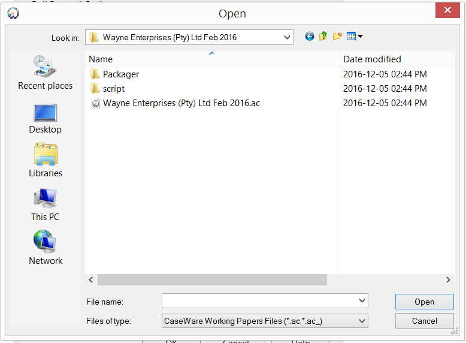Click the Wayne Enterprises .ac file icon
Viewport: 466px width, 343px height.
[x=95, y=103]
